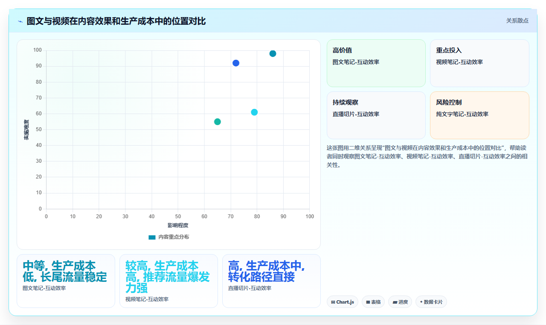Open the 重点投入 quadrant card
Screen dimensions: 546x325
coord(479,63)
